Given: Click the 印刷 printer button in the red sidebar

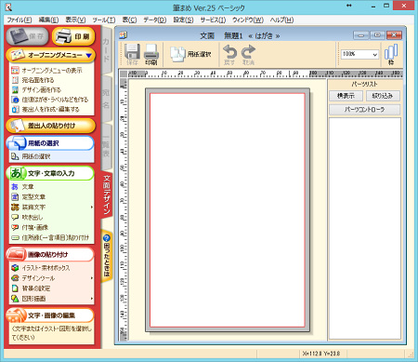Looking at the screenshot, I should click(73, 36).
